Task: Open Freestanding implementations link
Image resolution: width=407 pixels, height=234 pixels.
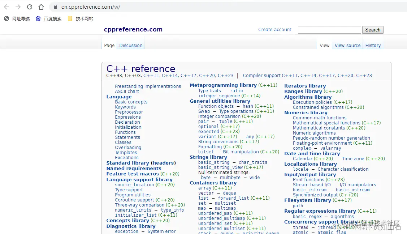Action: coord(148,86)
